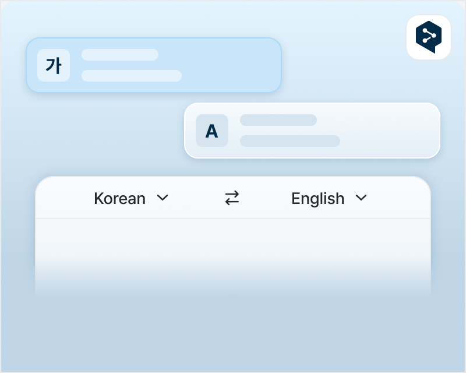Click the Korean '가' character icon
This screenshot has height=373, width=466.
tap(54, 65)
